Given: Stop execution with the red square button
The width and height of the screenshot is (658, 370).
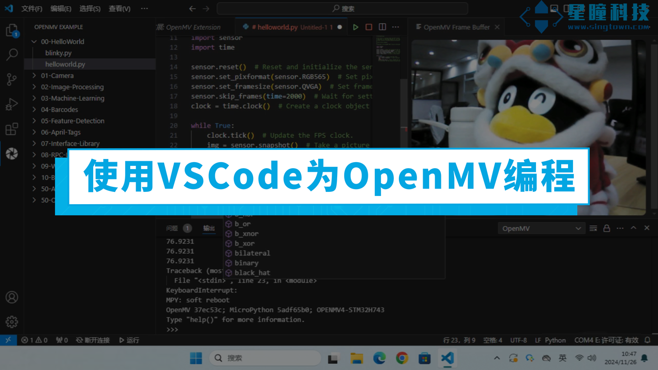Looking at the screenshot, I should (369, 27).
